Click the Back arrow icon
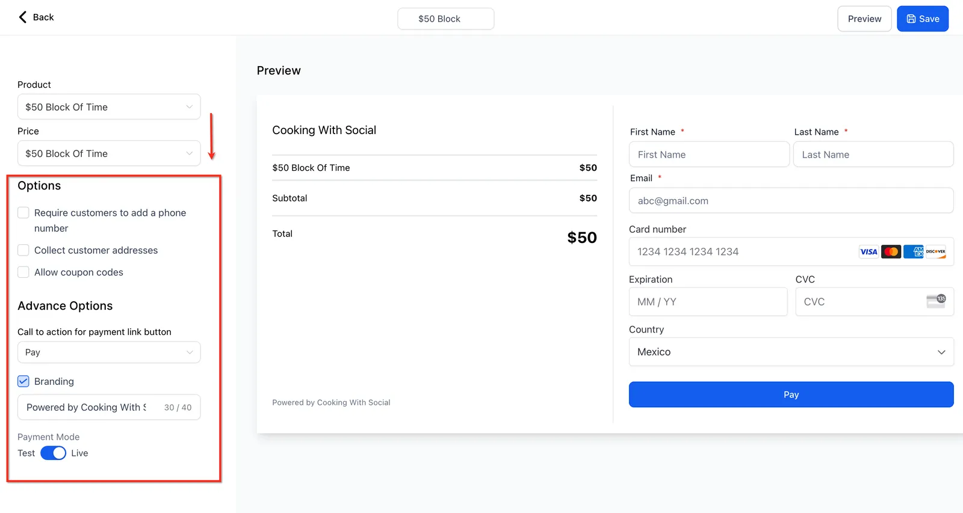This screenshot has width=963, height=513. (23, 17)
